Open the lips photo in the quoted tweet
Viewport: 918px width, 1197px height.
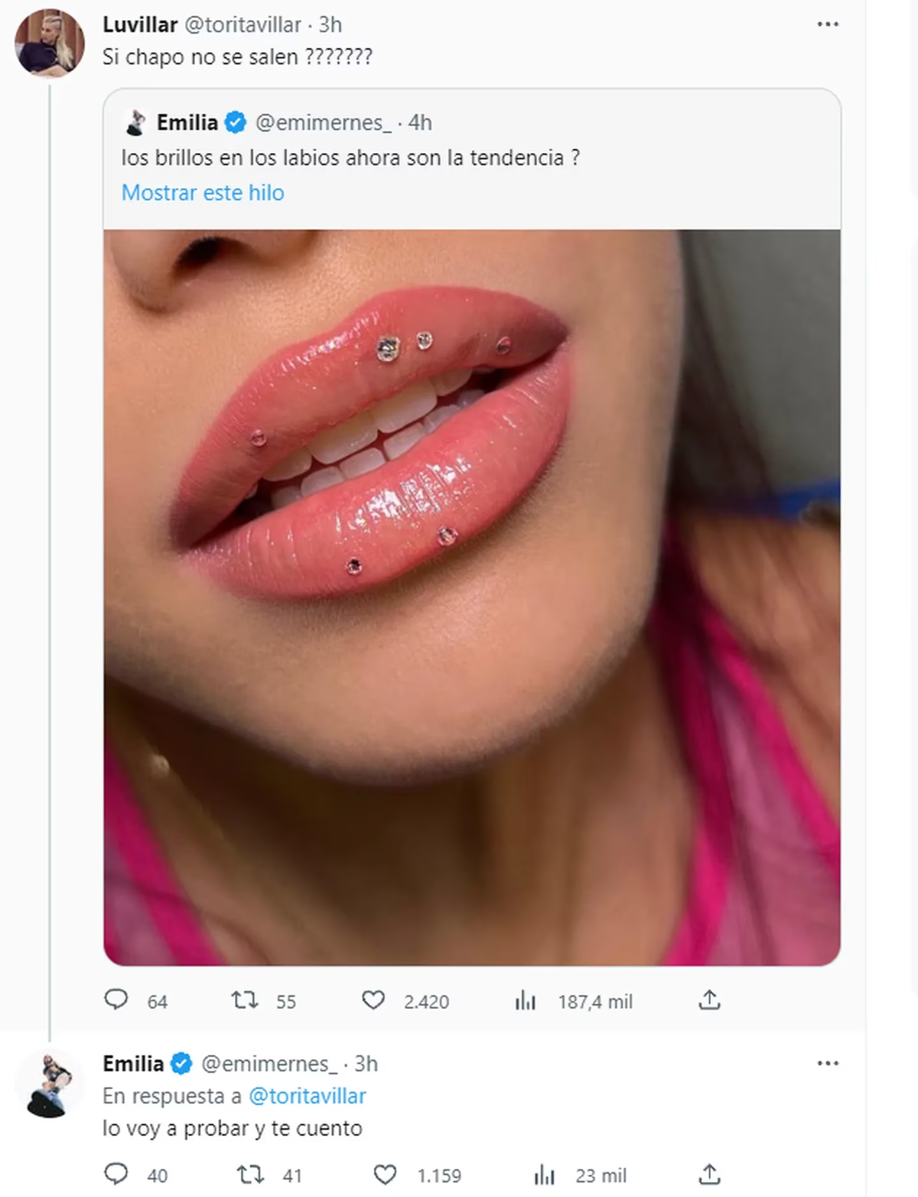coord(472,597)
